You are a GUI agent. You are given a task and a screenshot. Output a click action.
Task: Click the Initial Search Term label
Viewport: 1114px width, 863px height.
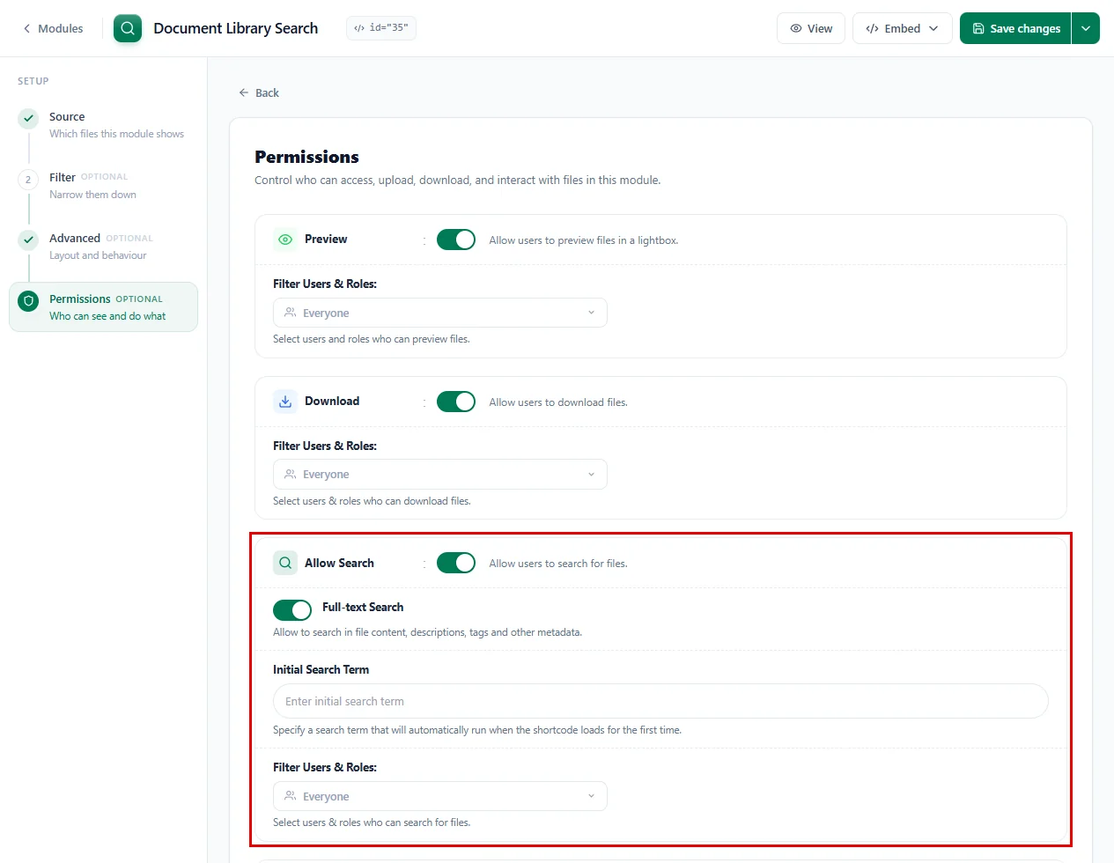click(321, 670)
